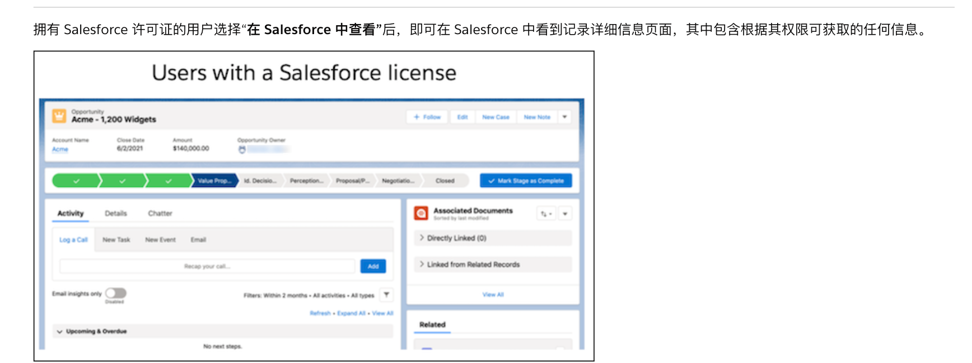Switch to the Activity tab
The height and width of the screenshot is (363, 972).
(x=71, y=213)
